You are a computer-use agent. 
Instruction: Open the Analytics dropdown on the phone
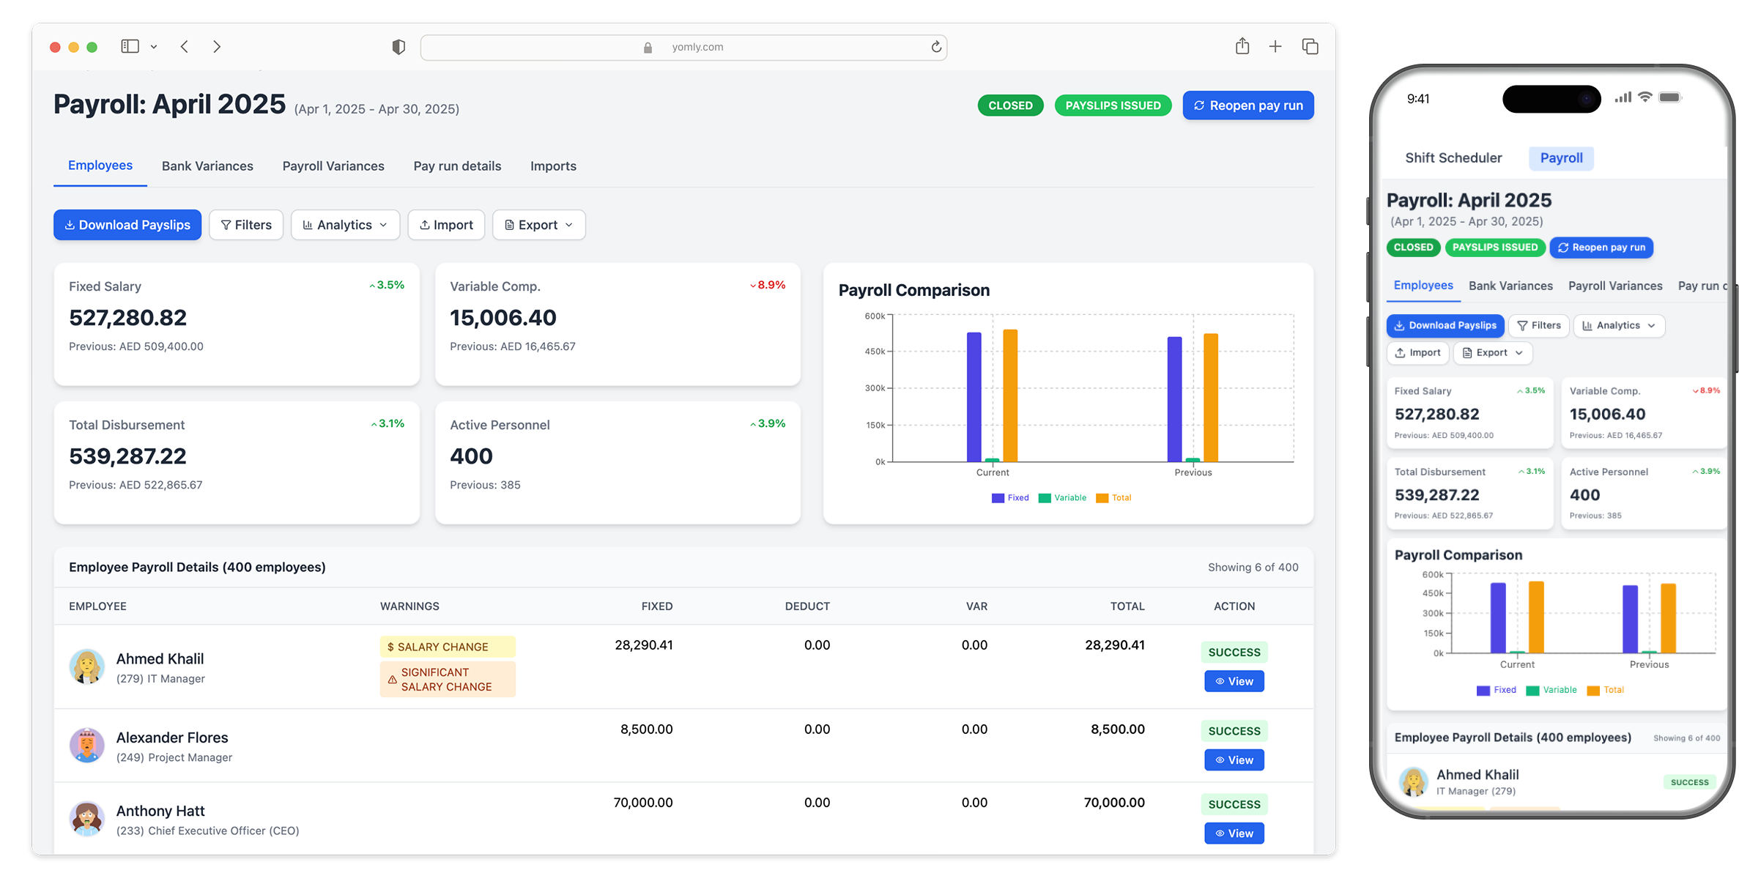coord(1619,325)
